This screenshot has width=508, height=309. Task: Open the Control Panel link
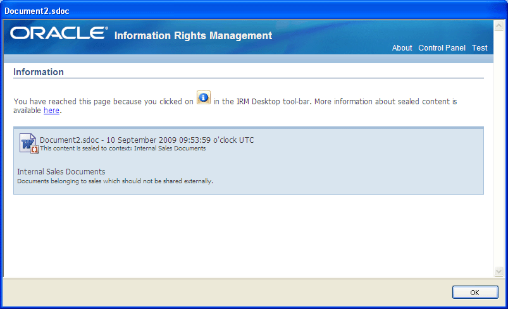[442, 48]
